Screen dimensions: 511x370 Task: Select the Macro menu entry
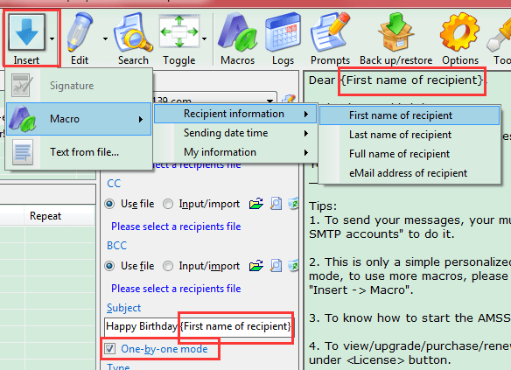click(79, 119)
